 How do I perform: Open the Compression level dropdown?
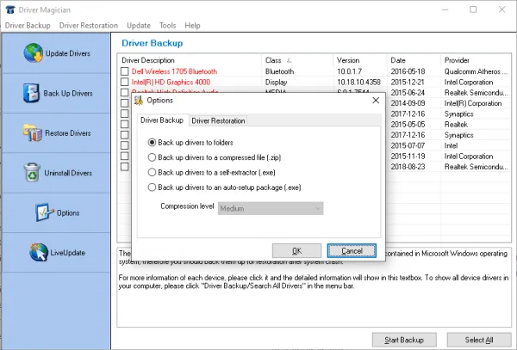(x=271, y=208)
